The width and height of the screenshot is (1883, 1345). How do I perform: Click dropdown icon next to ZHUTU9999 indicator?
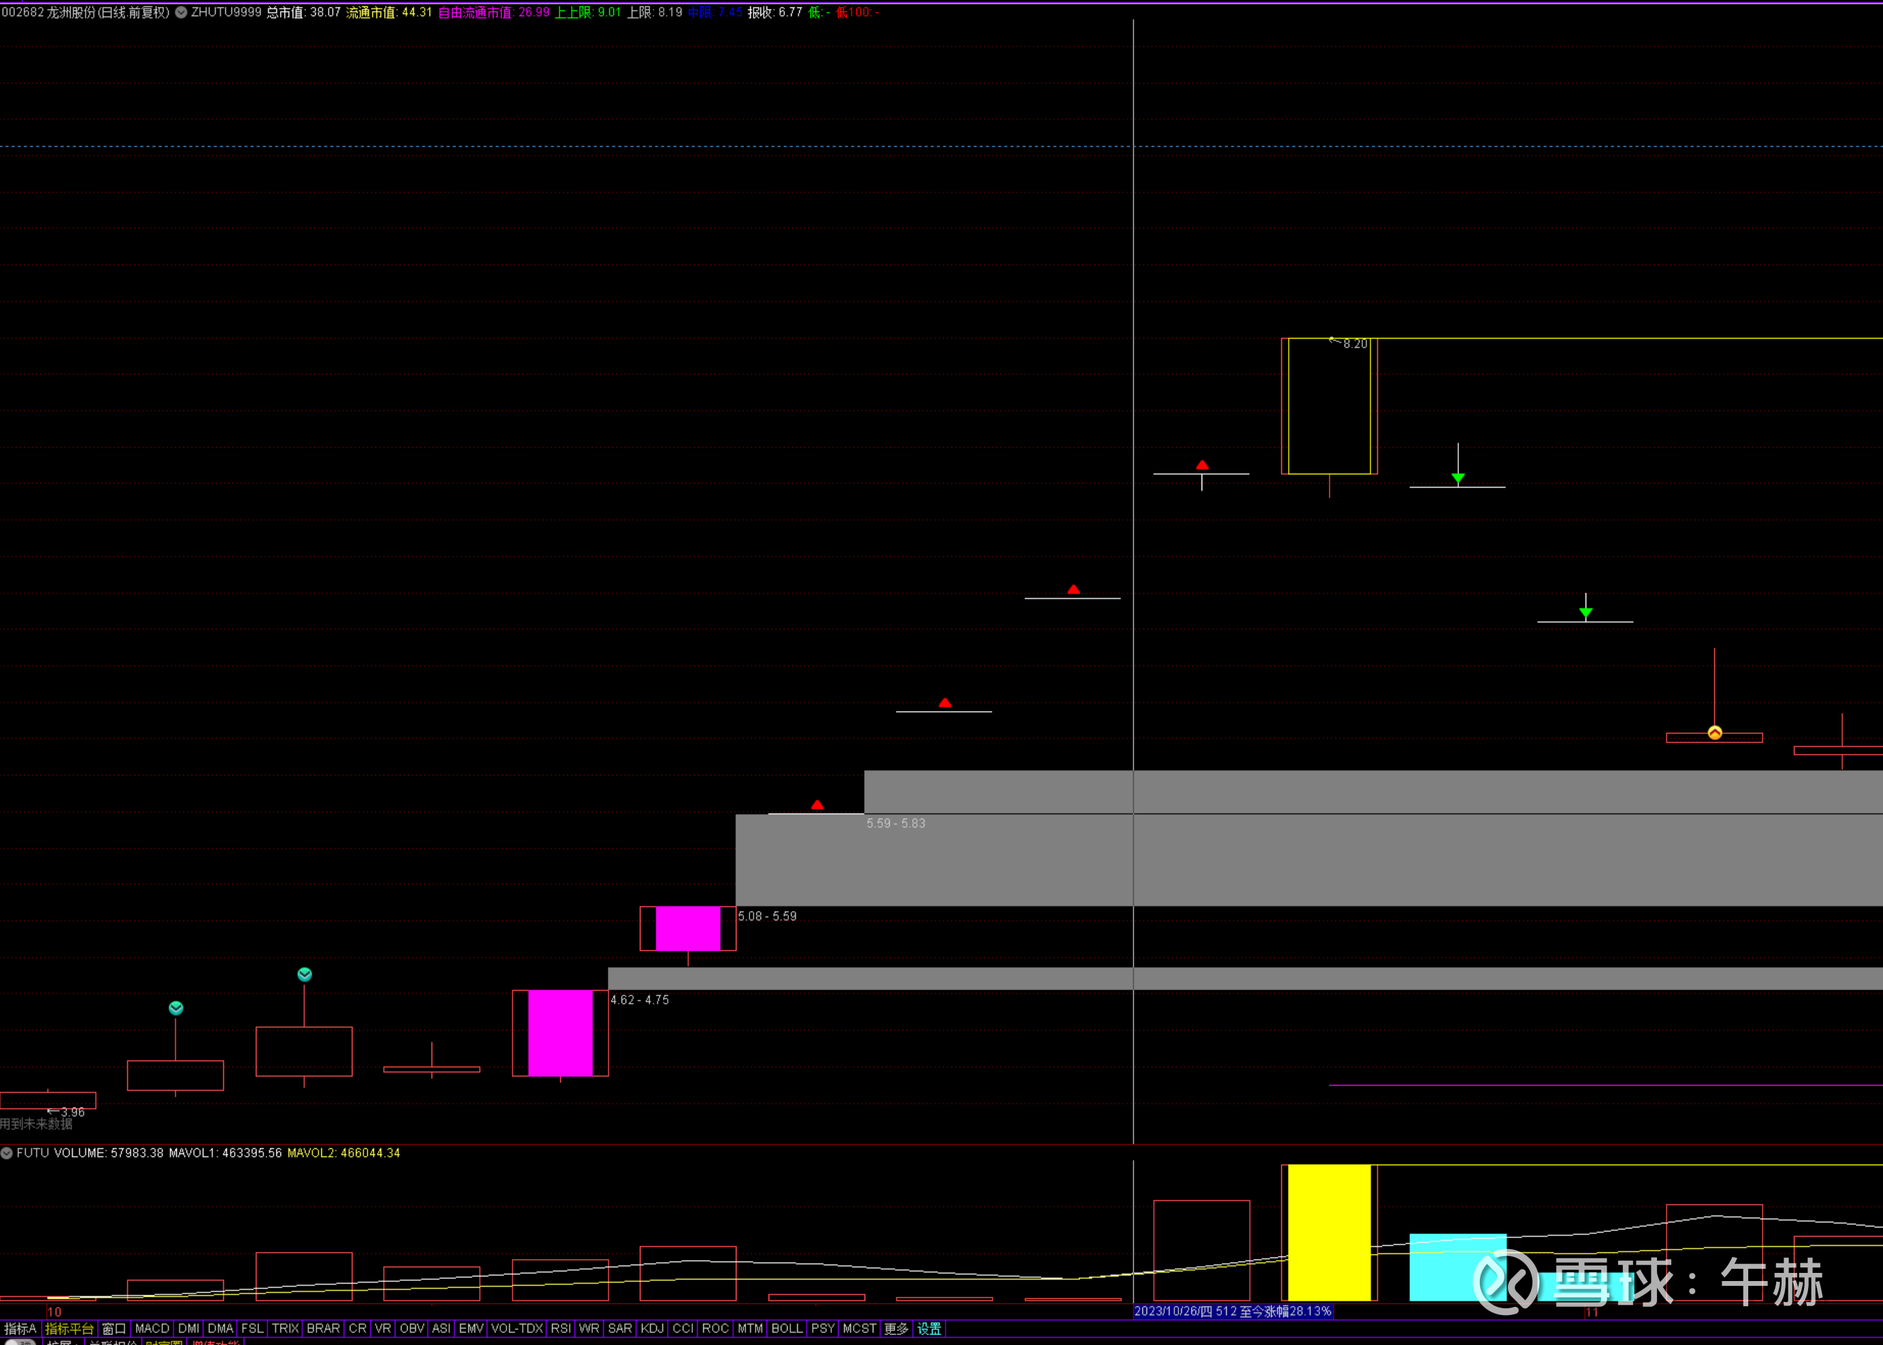click(180, 12)
